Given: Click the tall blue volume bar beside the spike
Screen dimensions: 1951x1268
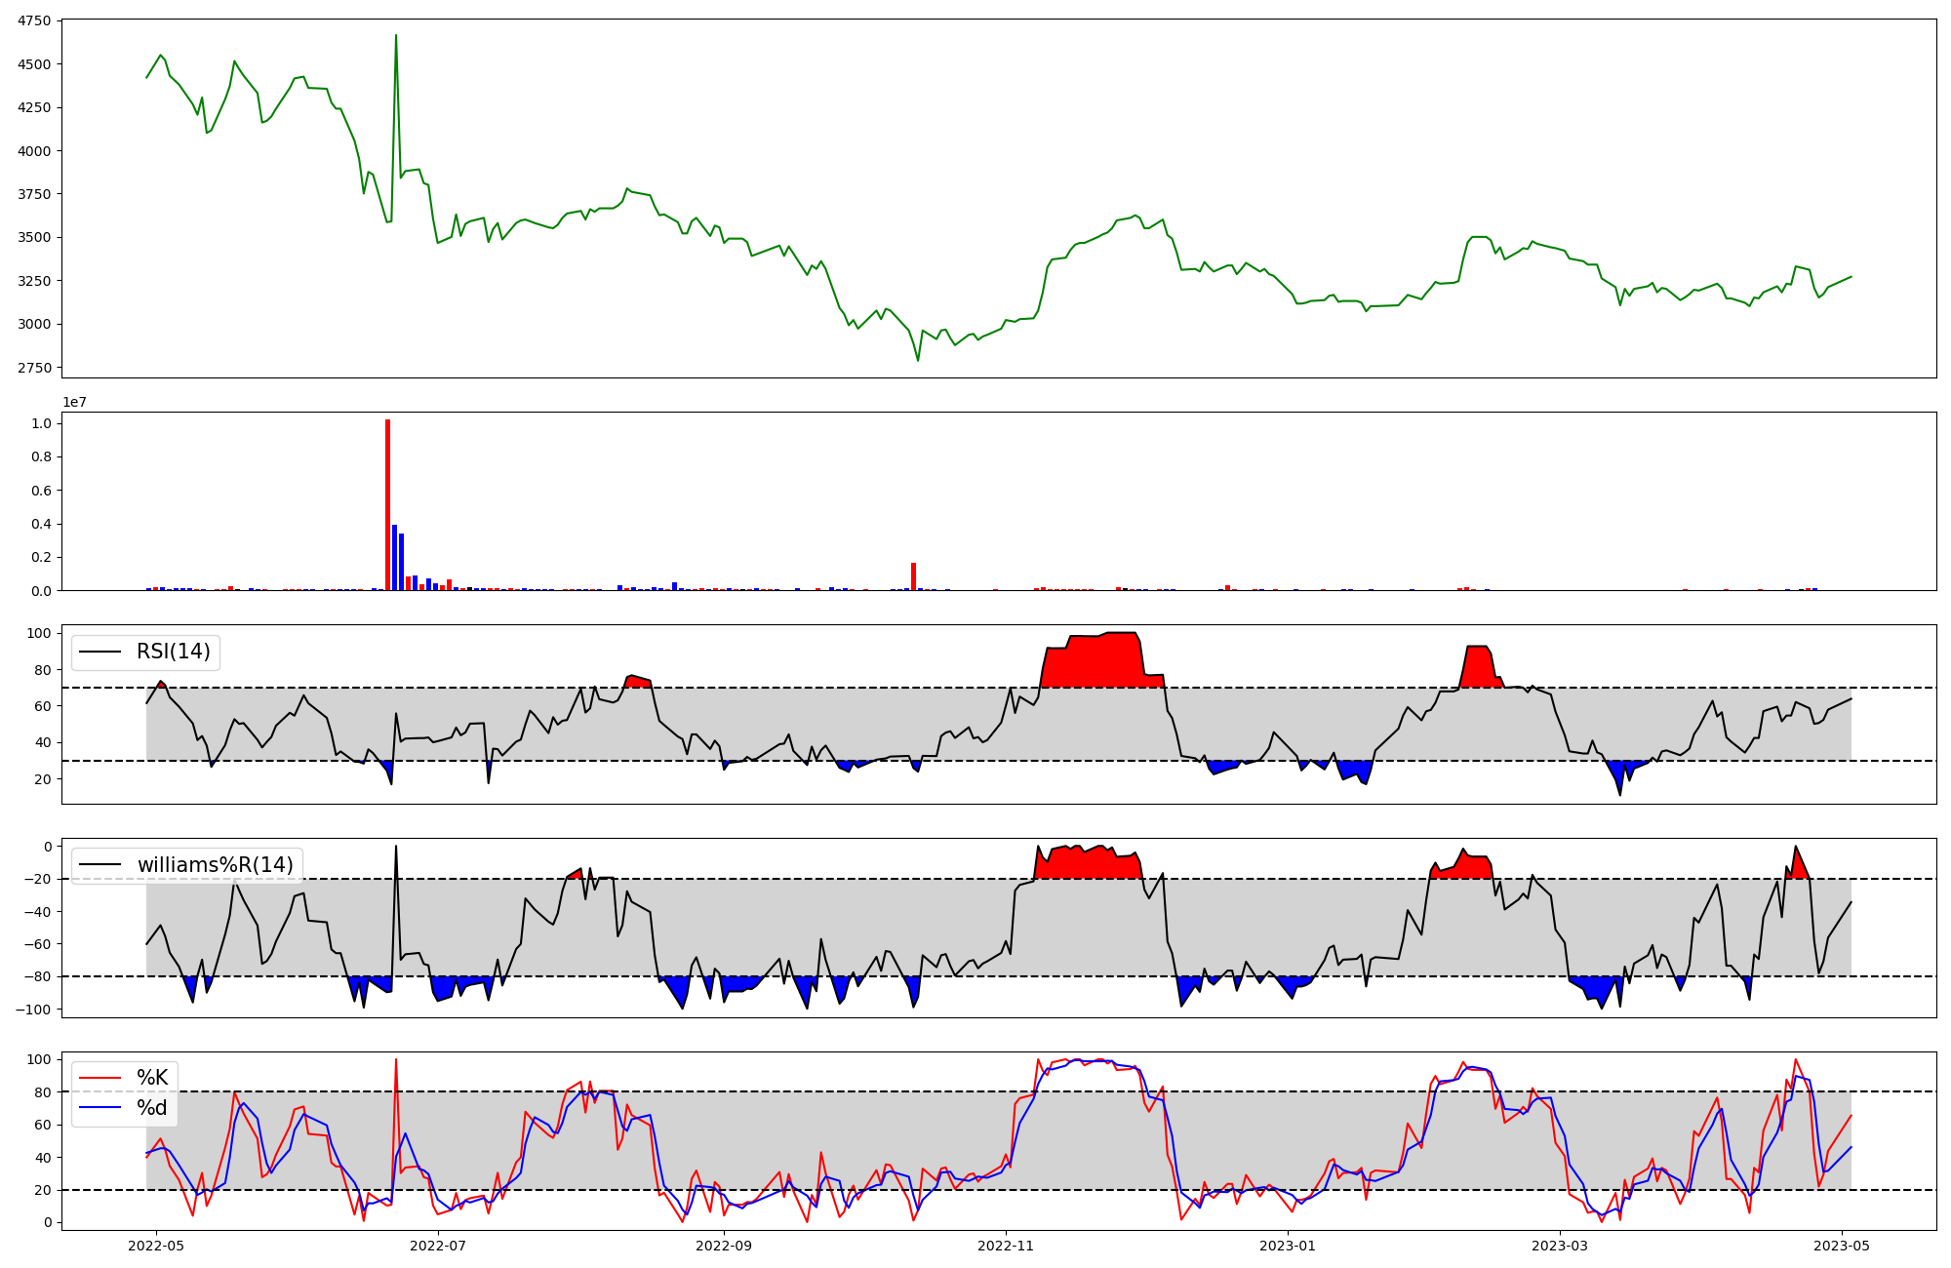Looking at the screenshot, I should tap(394, 558).
